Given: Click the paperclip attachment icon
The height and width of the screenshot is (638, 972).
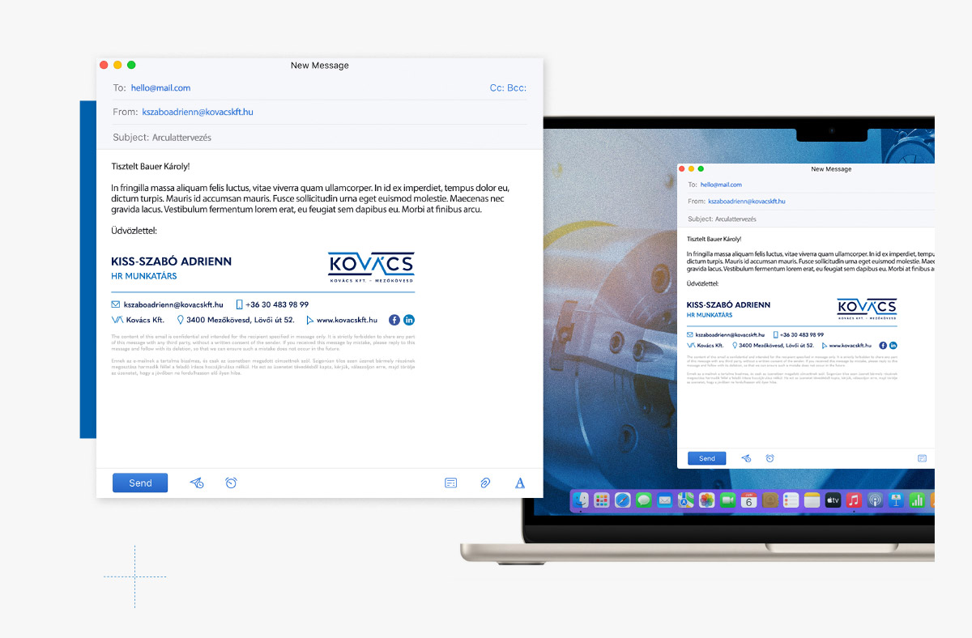Looking at the screenshot, I should pyautogui.click(x=485, y=483).
